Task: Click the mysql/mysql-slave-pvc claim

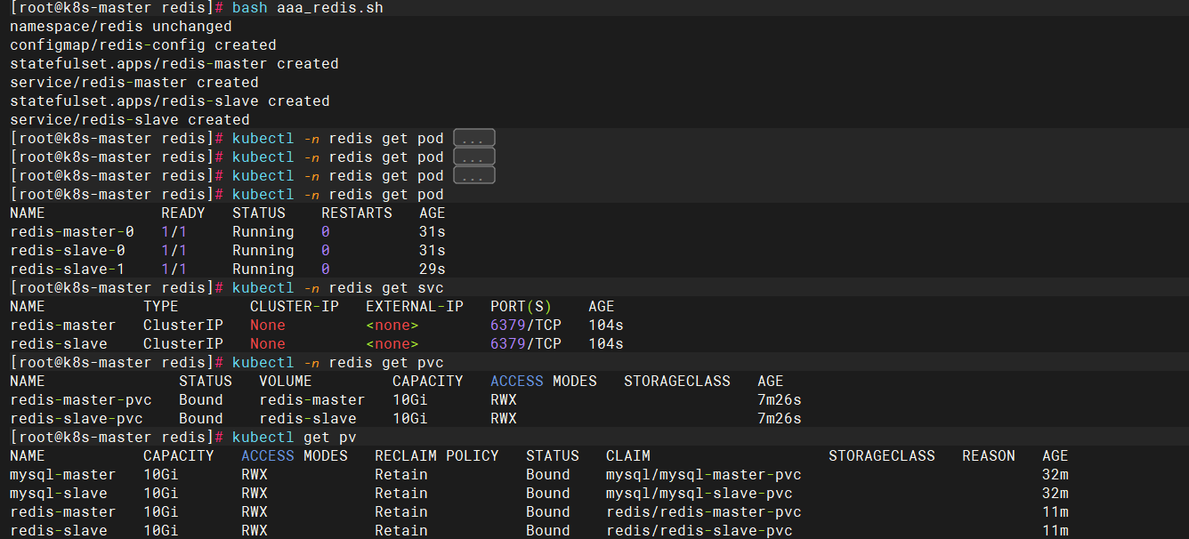Action: pos(700,493)
